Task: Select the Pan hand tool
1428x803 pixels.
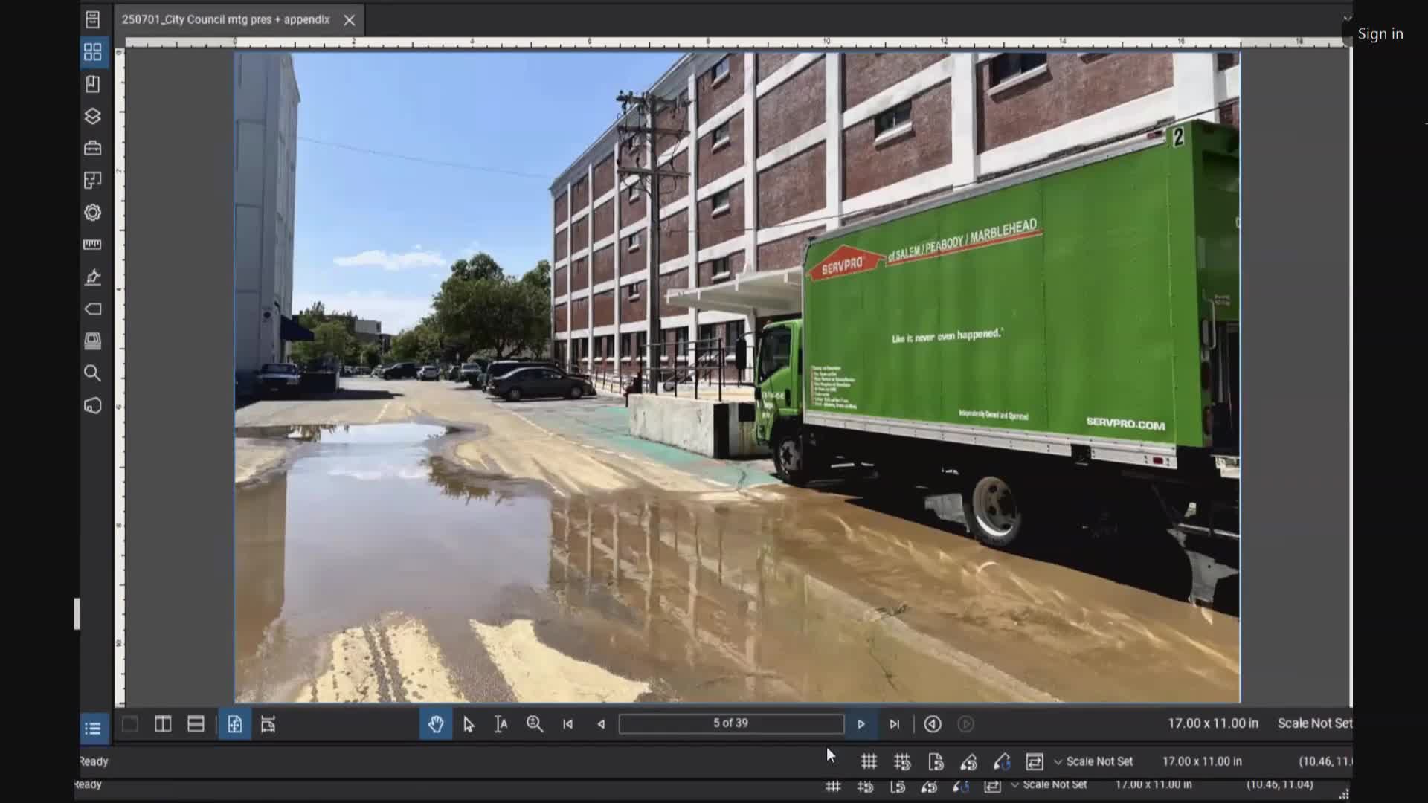Action: coord(436,724)
